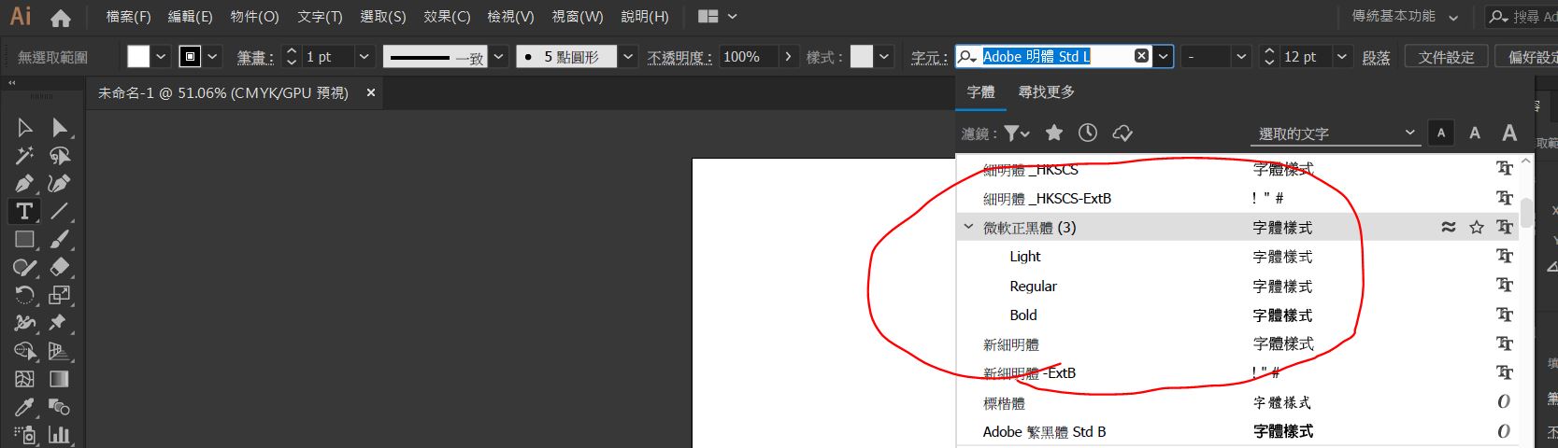Image resolution: width=1558 pixels, height=448 pixels.
Task: Select the Magic Wand tool
Action: (x=25, y=156)
